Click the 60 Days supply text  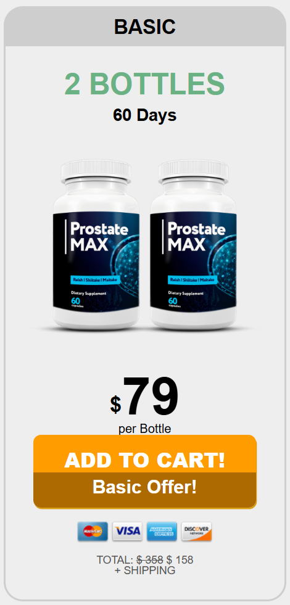pyautogui.click(x=145, y=115)
